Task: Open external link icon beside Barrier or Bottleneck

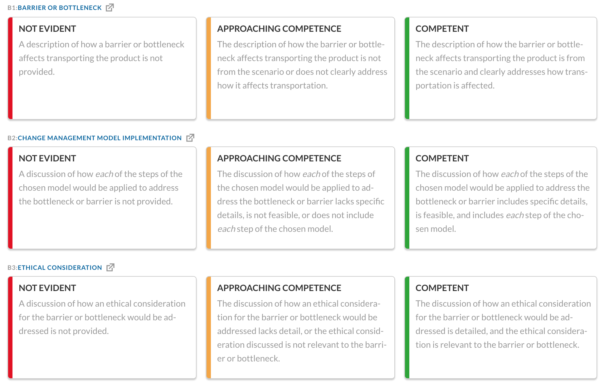Action: pyautogui.click(x=110, y=7)
